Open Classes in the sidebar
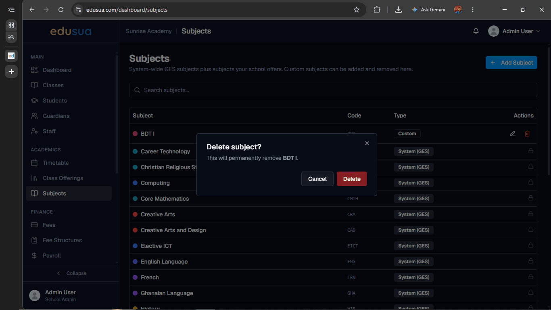Image resolution: width=551 pixels, height=310 pixels. 69,85
